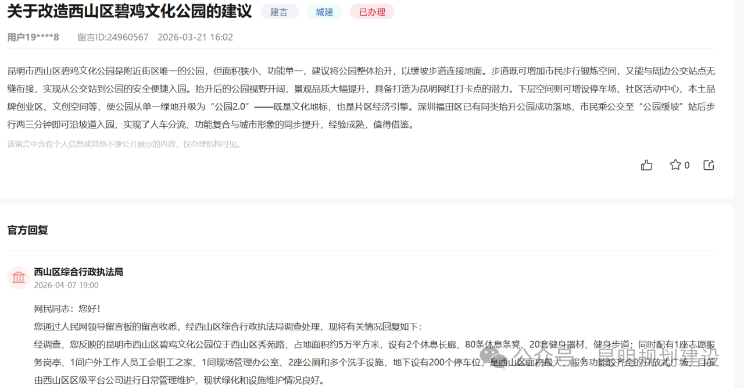Click the 已办理 status badge

point(372,12)
